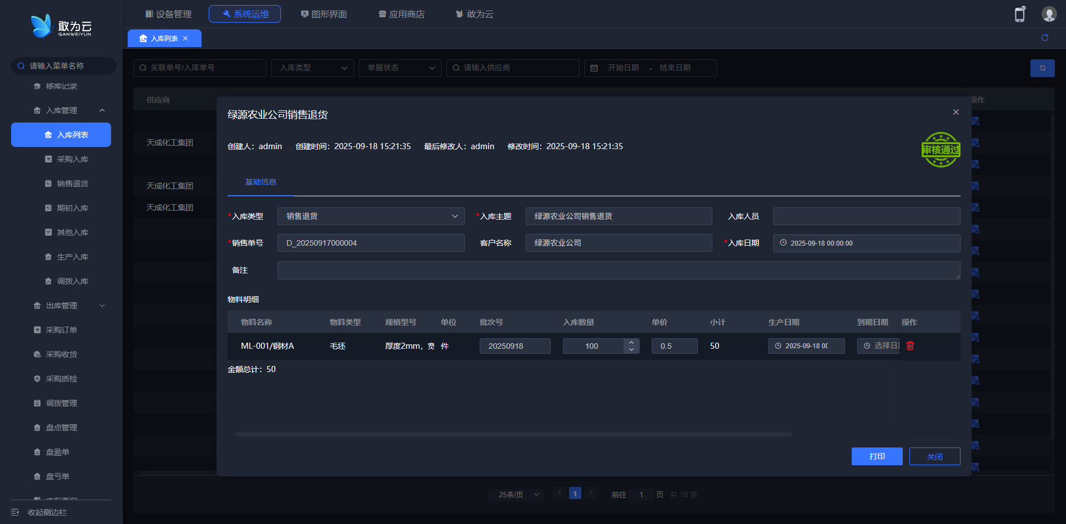
Task: Click the clock icon in 入库日期 field
Action: 783,243
